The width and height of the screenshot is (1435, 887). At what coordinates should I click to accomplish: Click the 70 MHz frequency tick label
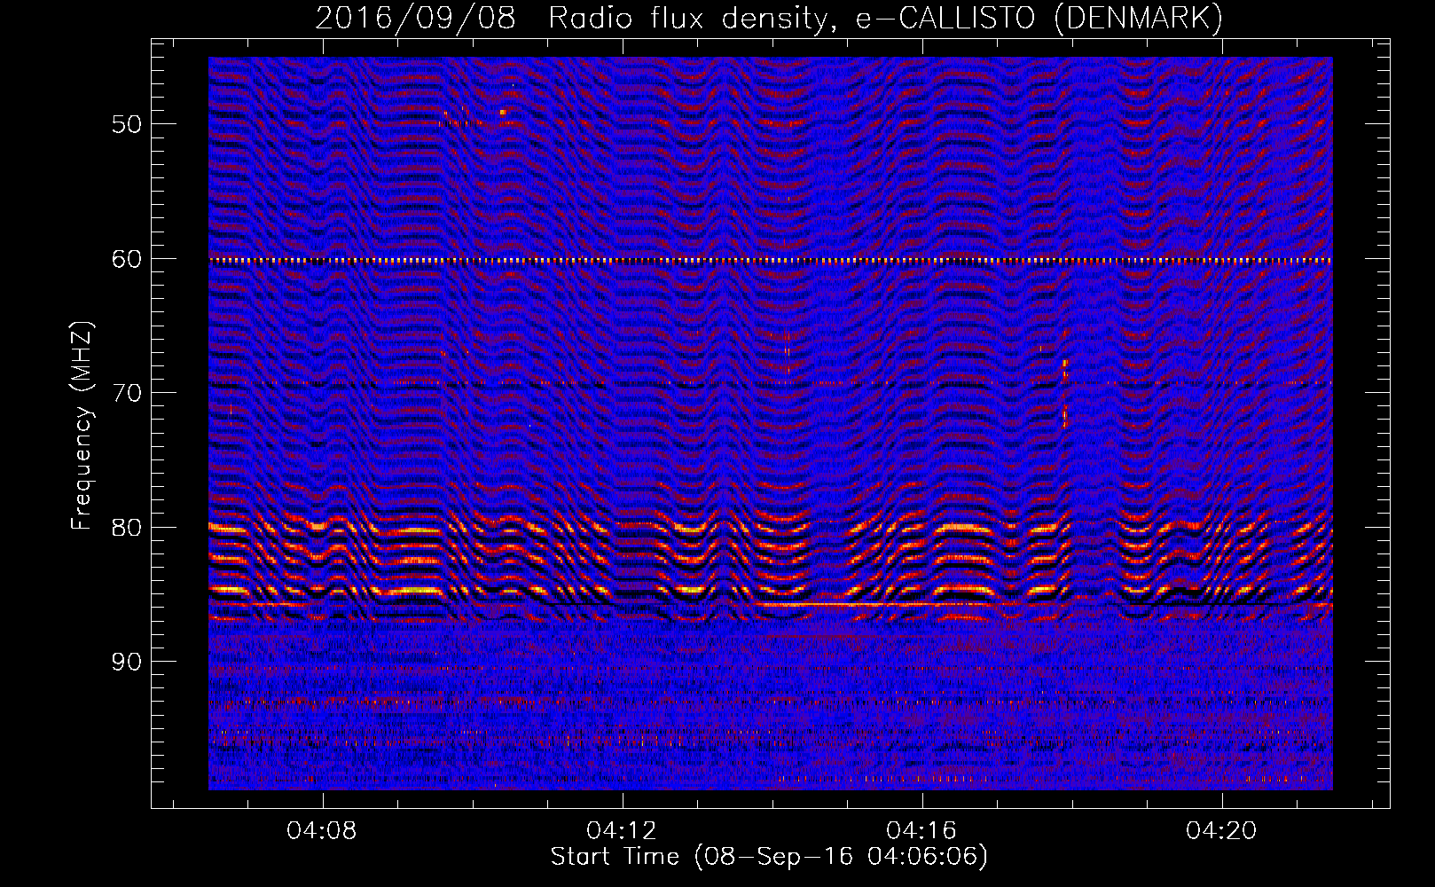tap(127, 393)
